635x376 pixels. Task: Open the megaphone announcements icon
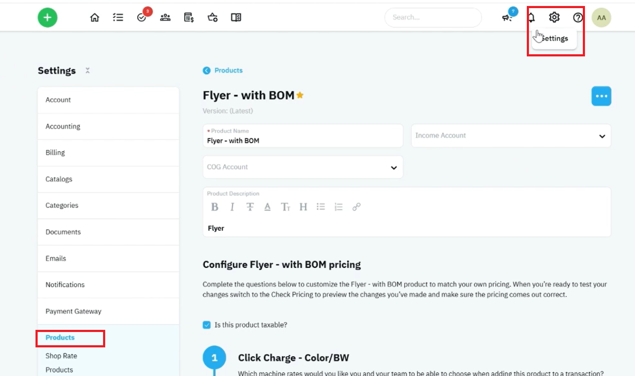click(507, 18)
